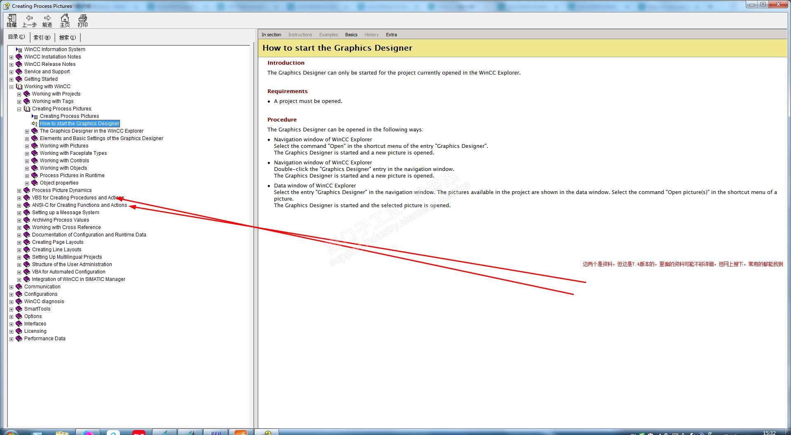Image resolution: width=791 pixels, height=435 pixels.
Task: Click the book icon beside Setting up a Message System
Action: pyautogui.click(x=27, y=213)
